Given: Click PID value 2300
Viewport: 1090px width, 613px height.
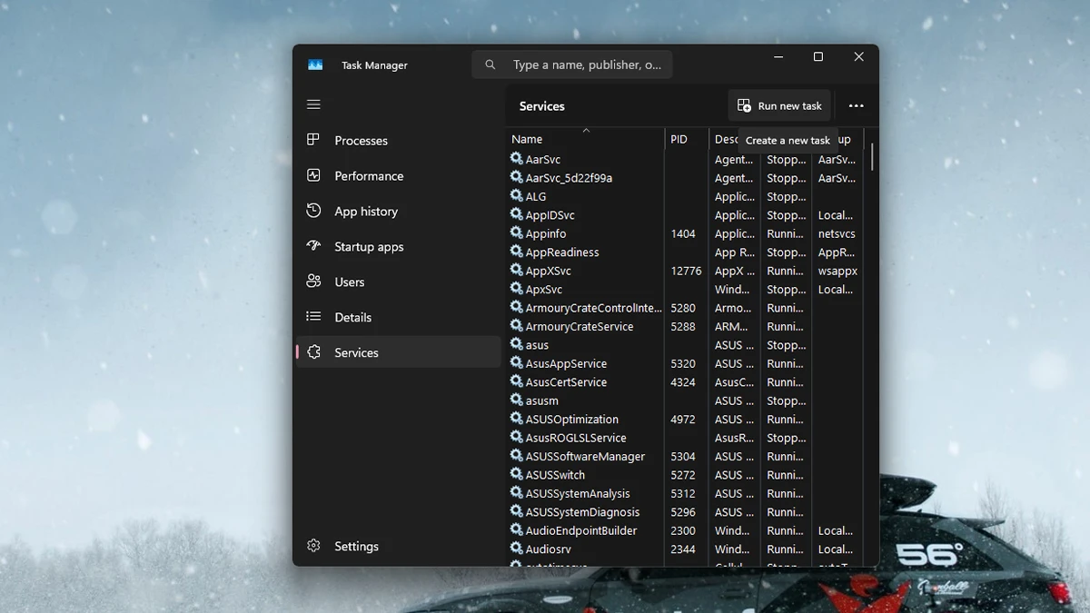Looking at the screenshot, I should click(683, 530).
